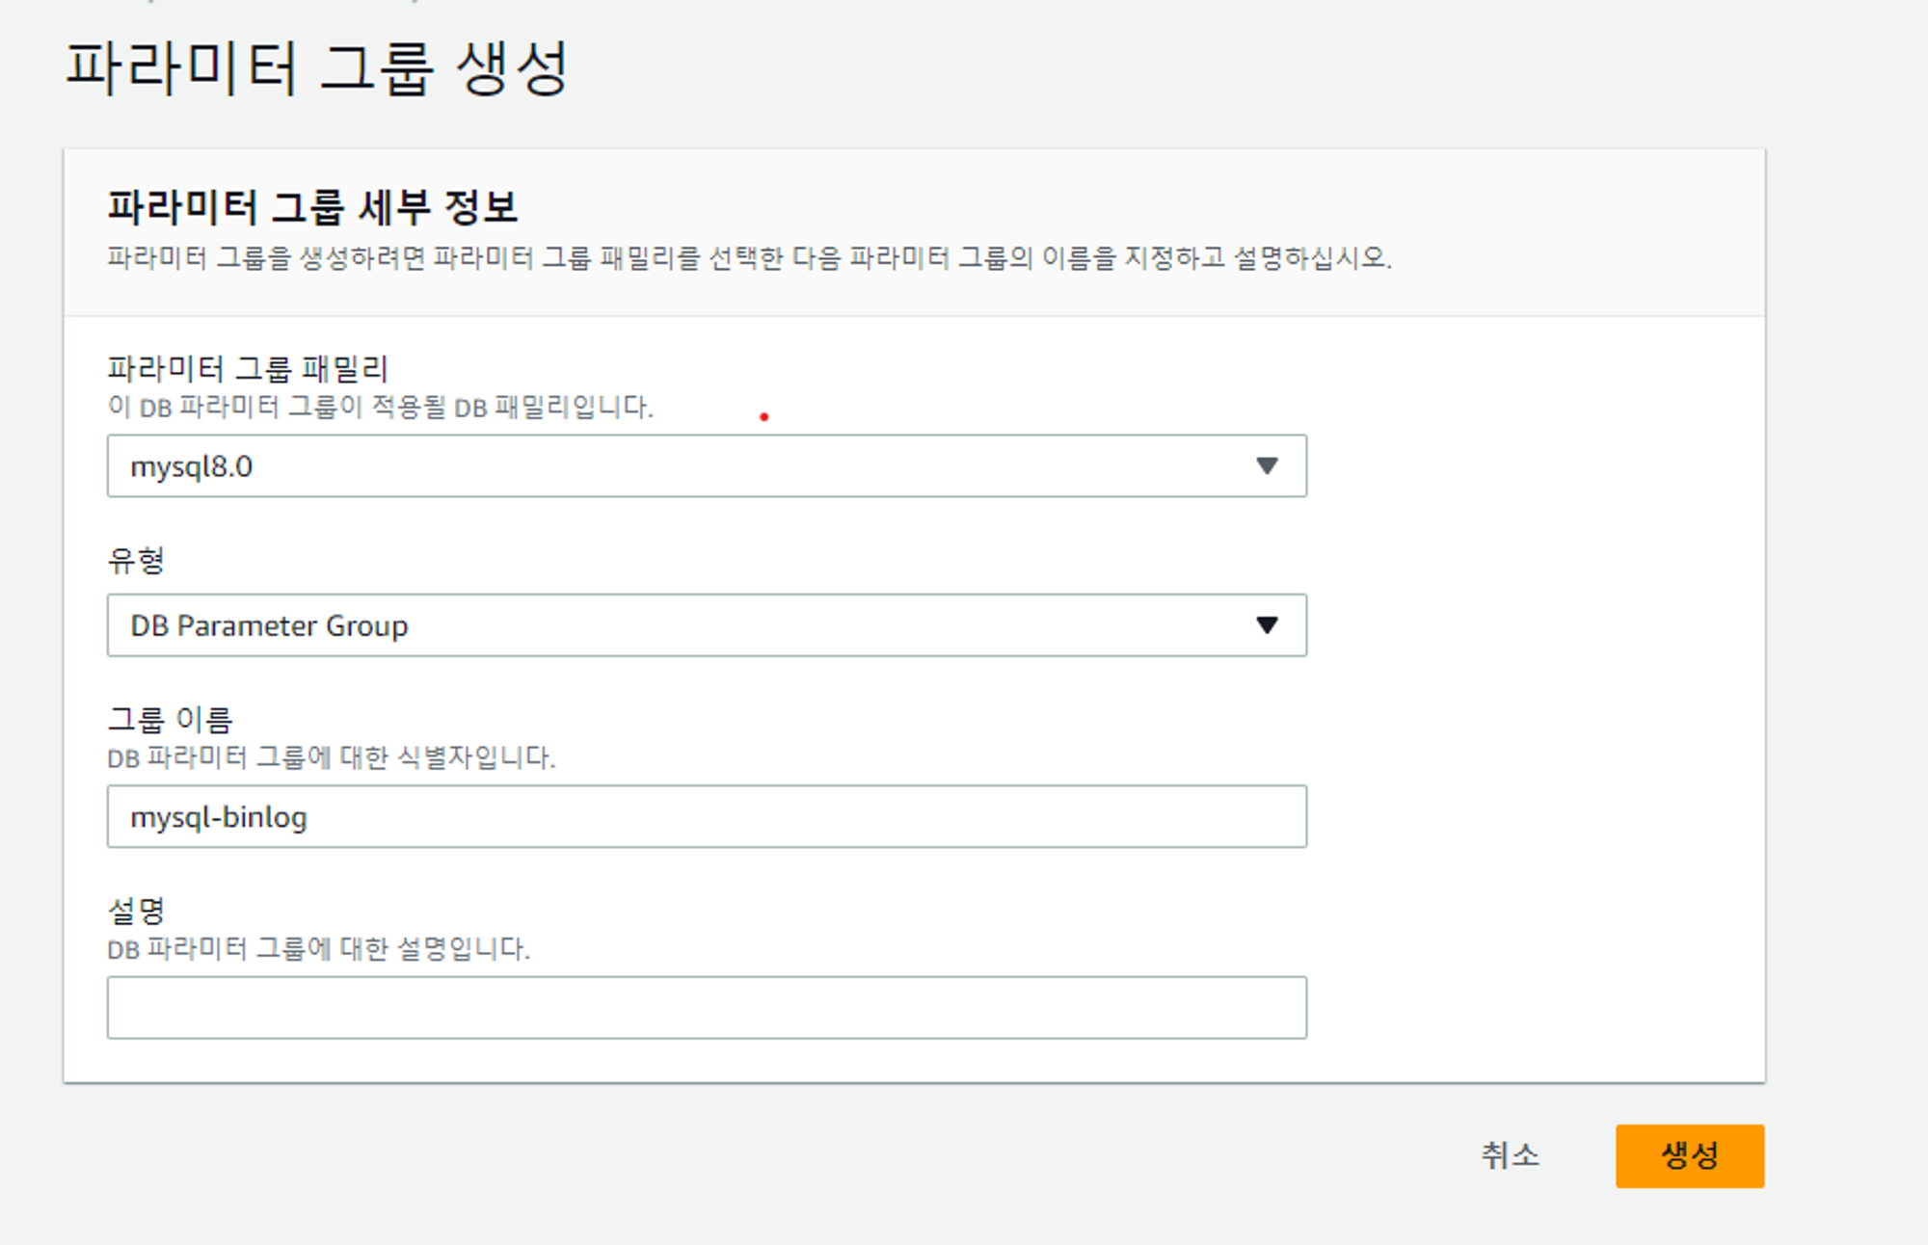This screenshot has height=1245, width=1928.
Task: Click the 그룹 이름 field label
Action: click(170, 719)
